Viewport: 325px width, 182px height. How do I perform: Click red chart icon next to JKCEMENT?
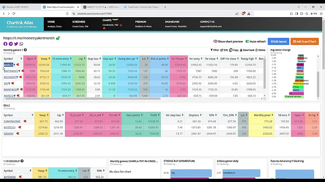point(20,77)
